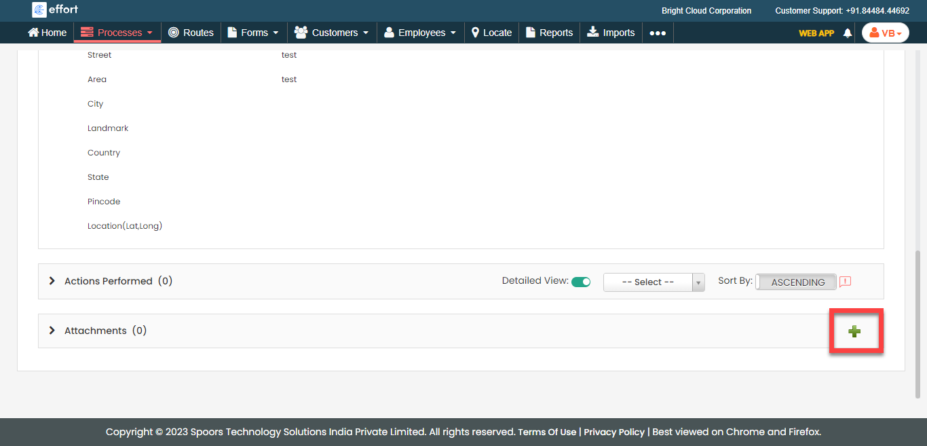Click the notification bell icon

(x=847, y=33)
